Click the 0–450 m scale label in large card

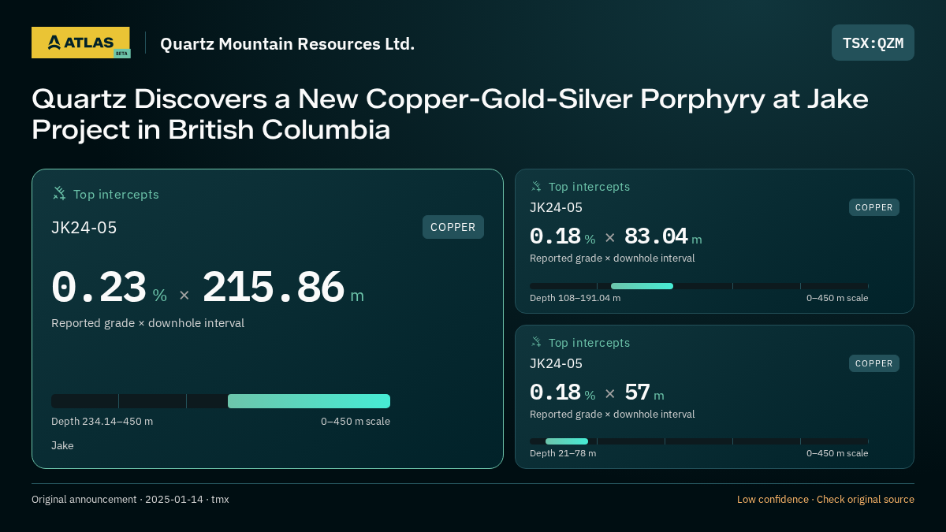pos(356,421)
